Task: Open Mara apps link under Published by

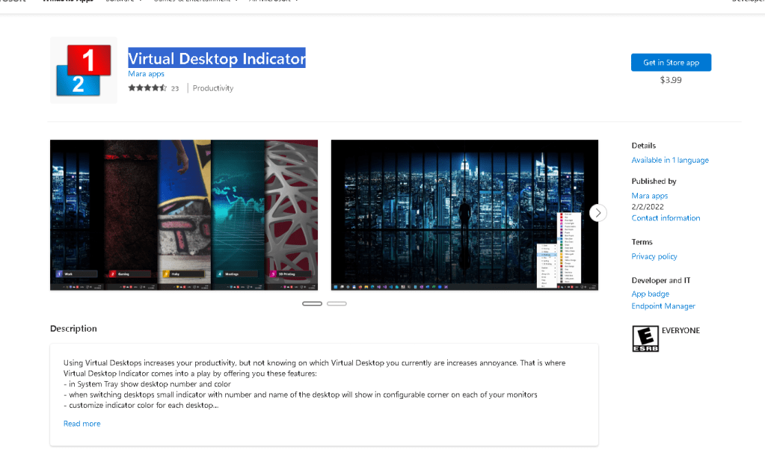Action: [649, 196]
